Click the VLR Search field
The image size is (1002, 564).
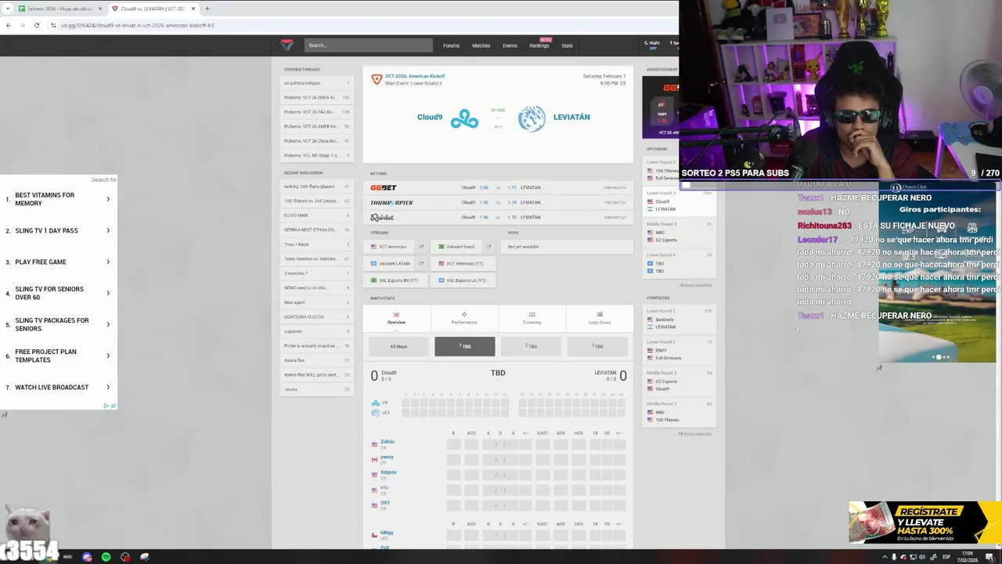click(368, 45)
